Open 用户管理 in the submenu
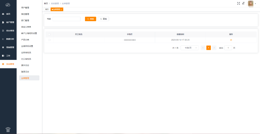260x134 pixels. 25,8
